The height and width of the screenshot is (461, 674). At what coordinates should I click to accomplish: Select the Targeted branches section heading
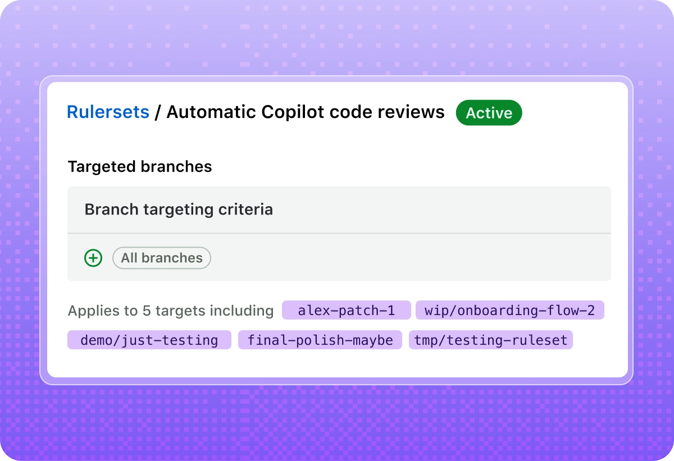140,167
